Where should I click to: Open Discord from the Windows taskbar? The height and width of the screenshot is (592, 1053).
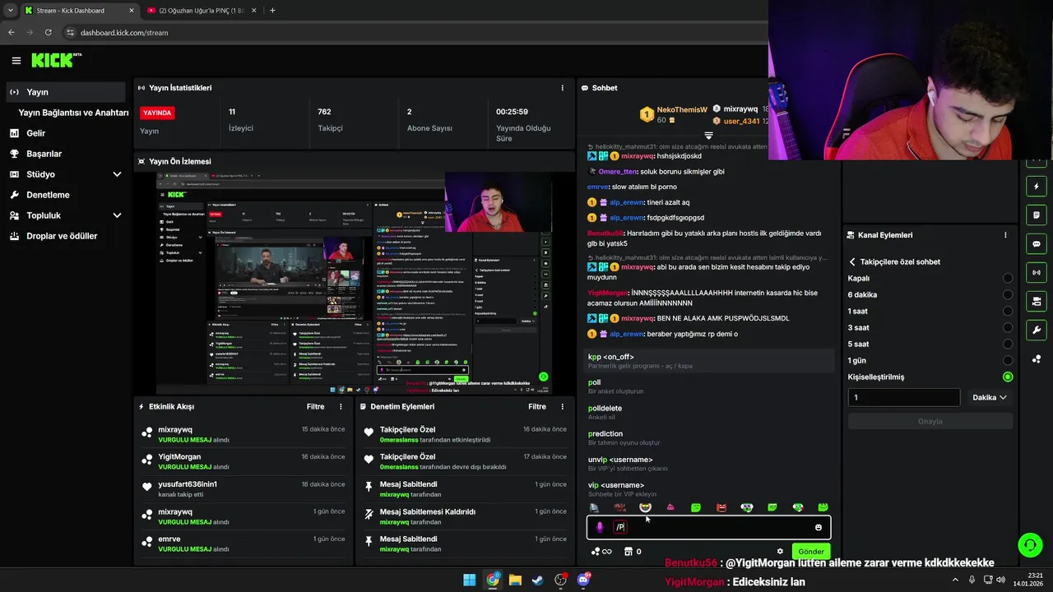583,580
